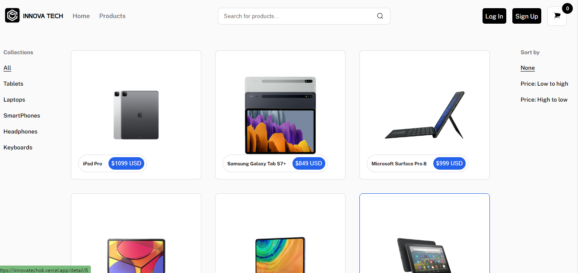Browse the Keyboards collection
The width and height of the screenshot is (578, 273).
(x=18, y=147)
